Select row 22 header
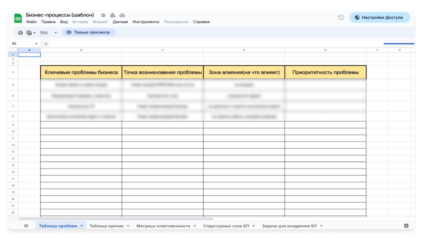Screen dimensions: 422x238 click(13, 212)
